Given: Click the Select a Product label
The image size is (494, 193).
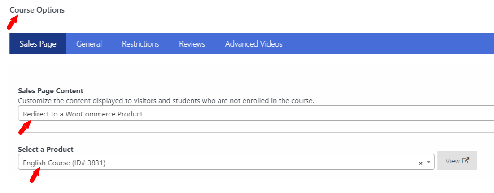Looking at the screenshot, I should 46,149.
